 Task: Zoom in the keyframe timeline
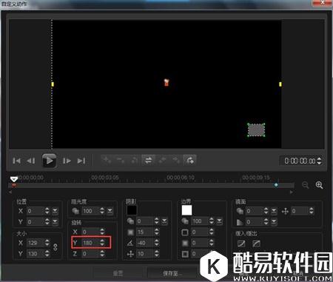tap(319, 185)
